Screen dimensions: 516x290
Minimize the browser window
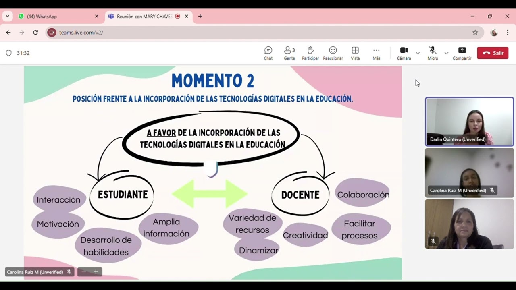coord(472,17)
